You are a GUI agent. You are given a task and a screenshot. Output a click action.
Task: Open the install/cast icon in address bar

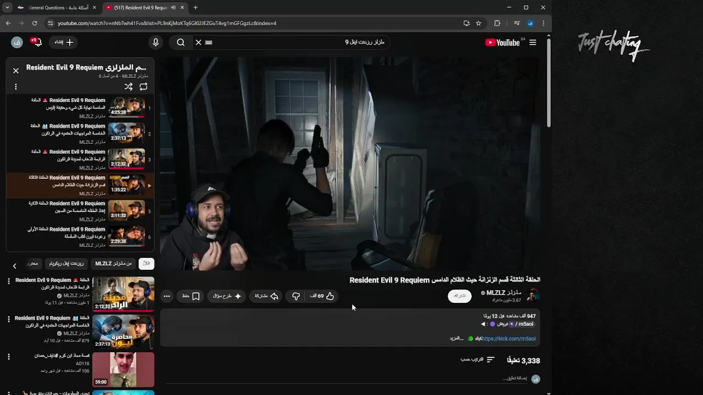(466, 23)
